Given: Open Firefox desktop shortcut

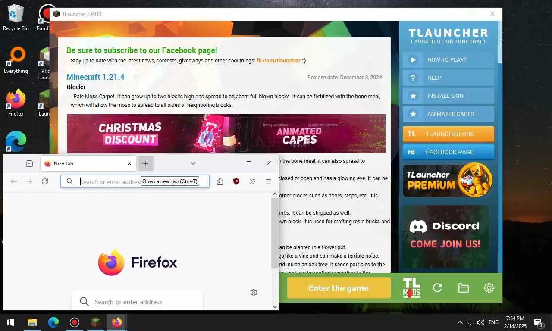Looking at the screenshot, I should coord(16,103).
